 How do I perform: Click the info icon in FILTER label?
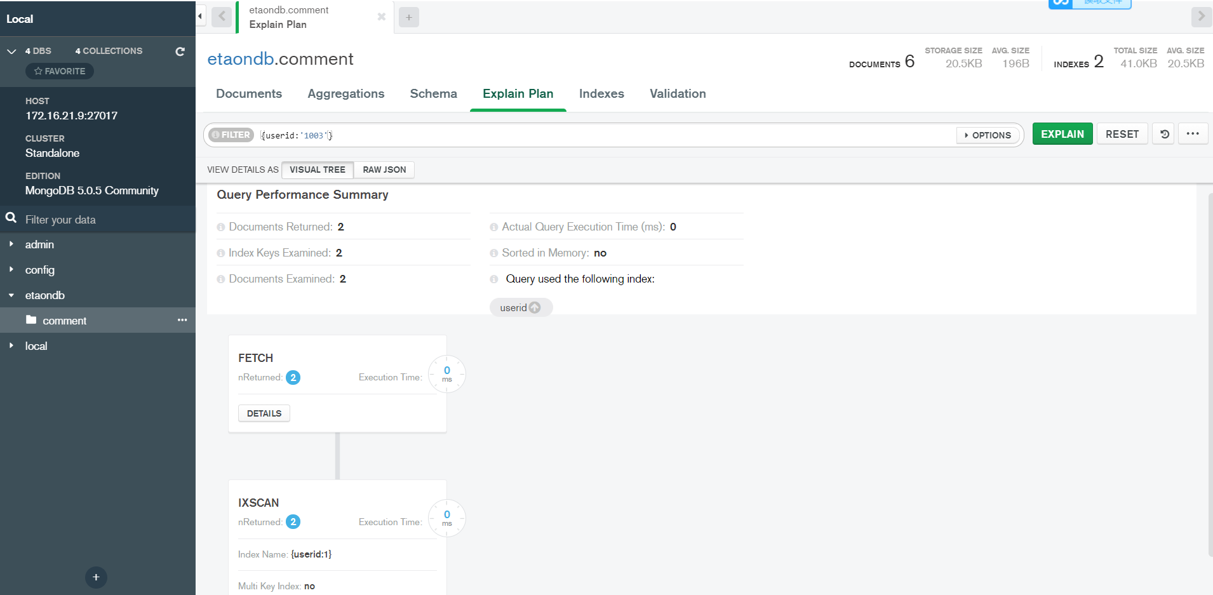(215, 135)
